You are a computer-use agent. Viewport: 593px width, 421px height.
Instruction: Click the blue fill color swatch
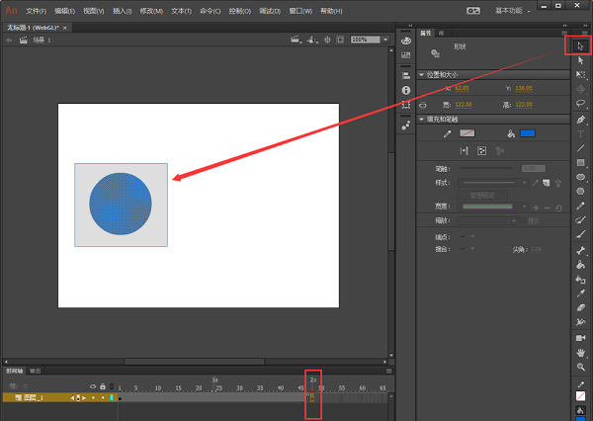pos(528,133)
